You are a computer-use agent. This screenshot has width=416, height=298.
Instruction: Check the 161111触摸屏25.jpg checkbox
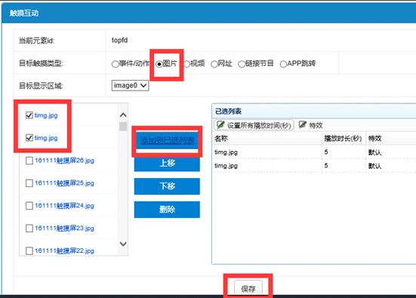pyautogui.click(x=29, y=183)
